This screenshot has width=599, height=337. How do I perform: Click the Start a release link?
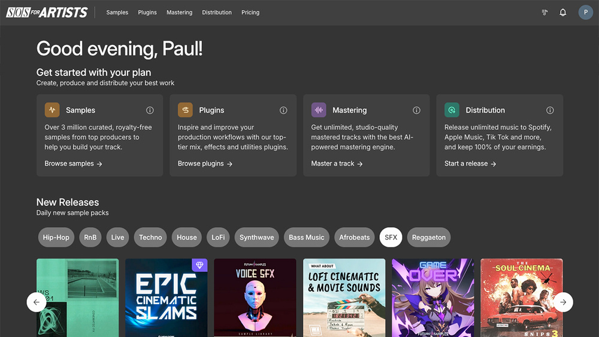coord(470,163)
